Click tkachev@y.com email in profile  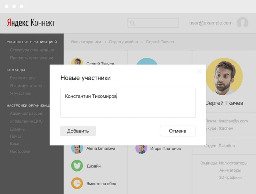pos(233,121)
